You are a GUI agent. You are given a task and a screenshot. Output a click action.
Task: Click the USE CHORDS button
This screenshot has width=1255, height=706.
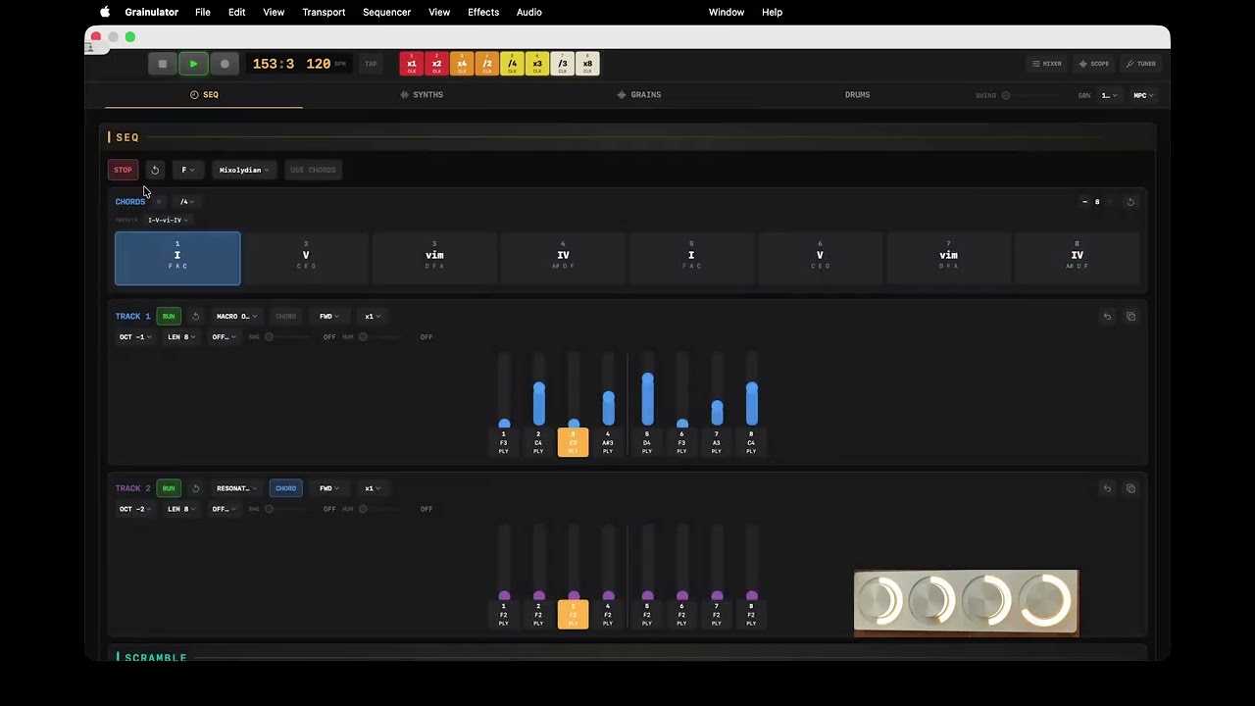tap(313, 170)
